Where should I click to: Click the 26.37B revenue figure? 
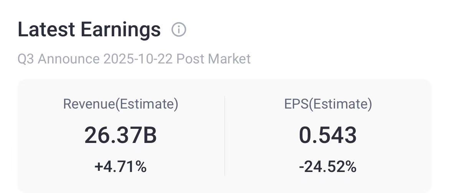(121, 135)
